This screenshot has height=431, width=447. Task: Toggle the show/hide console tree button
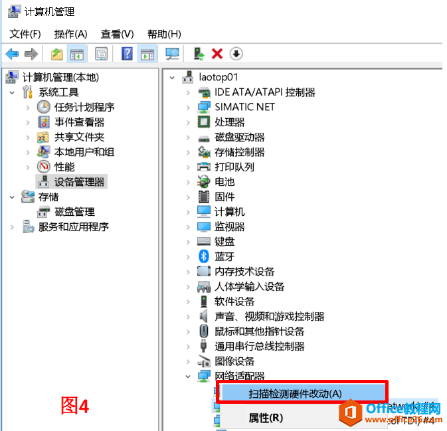coord(77,54)
